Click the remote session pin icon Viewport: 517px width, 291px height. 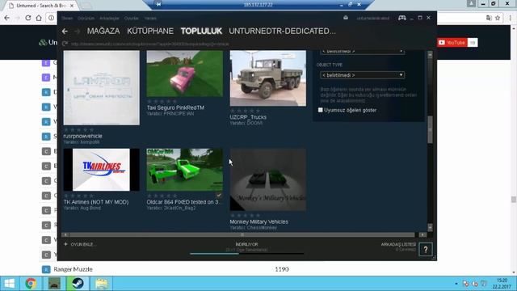tap(159, 4)
